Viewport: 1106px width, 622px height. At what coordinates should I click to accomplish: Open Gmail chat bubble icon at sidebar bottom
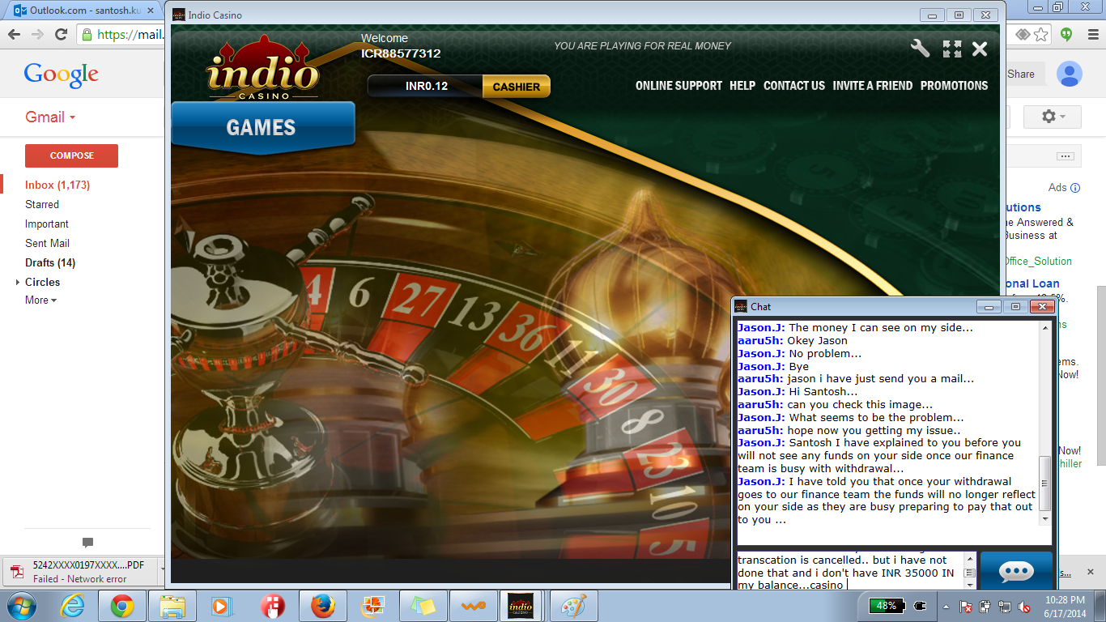pyautogui.click(x=88, y=543)
